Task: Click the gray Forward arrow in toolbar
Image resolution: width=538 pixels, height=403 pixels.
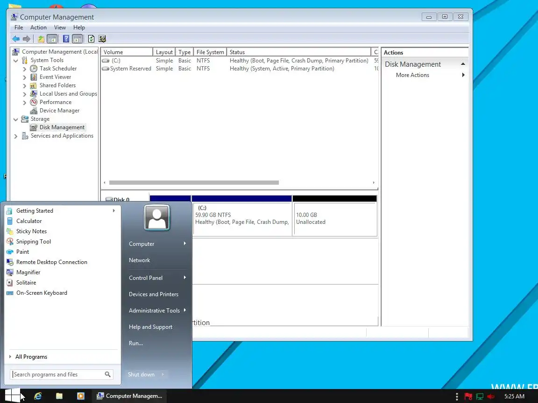Action: [27, 39]
